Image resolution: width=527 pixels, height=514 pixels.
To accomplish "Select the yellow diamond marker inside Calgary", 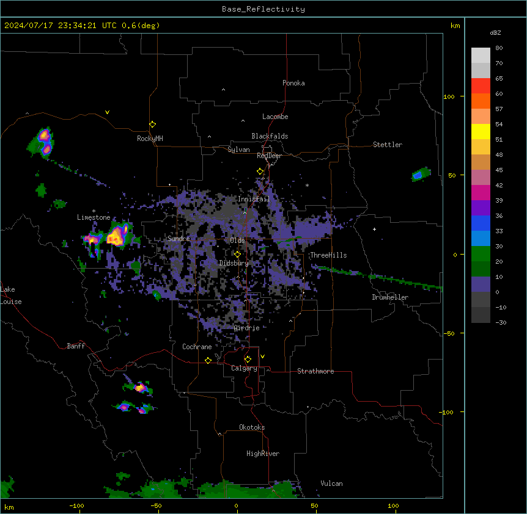I will pyautogui.click(x=248, y=360).
